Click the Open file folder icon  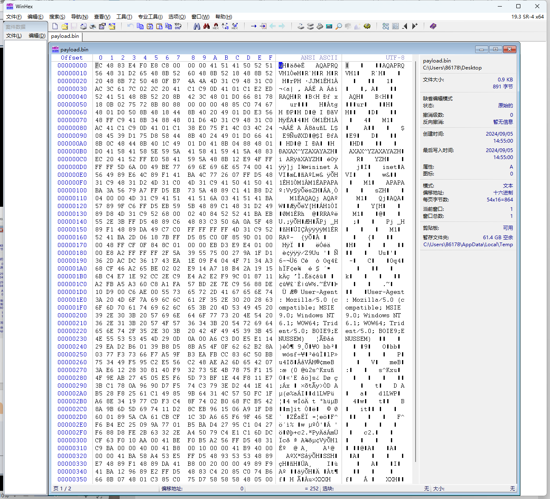point(65,26)
